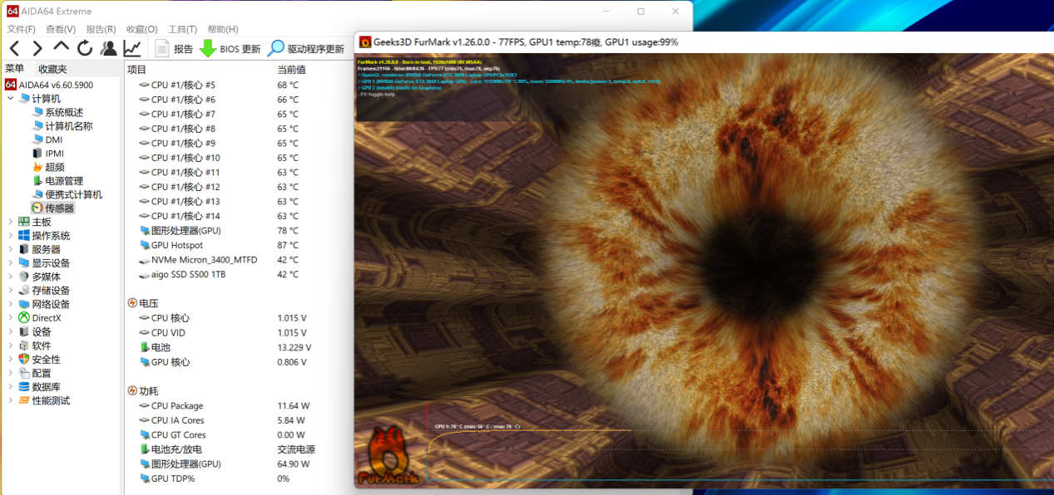Go back with the left arrow toolbar icon
Image resolution: width=1054 pixels, height=495 pixels.
click(x=15, y=48)
